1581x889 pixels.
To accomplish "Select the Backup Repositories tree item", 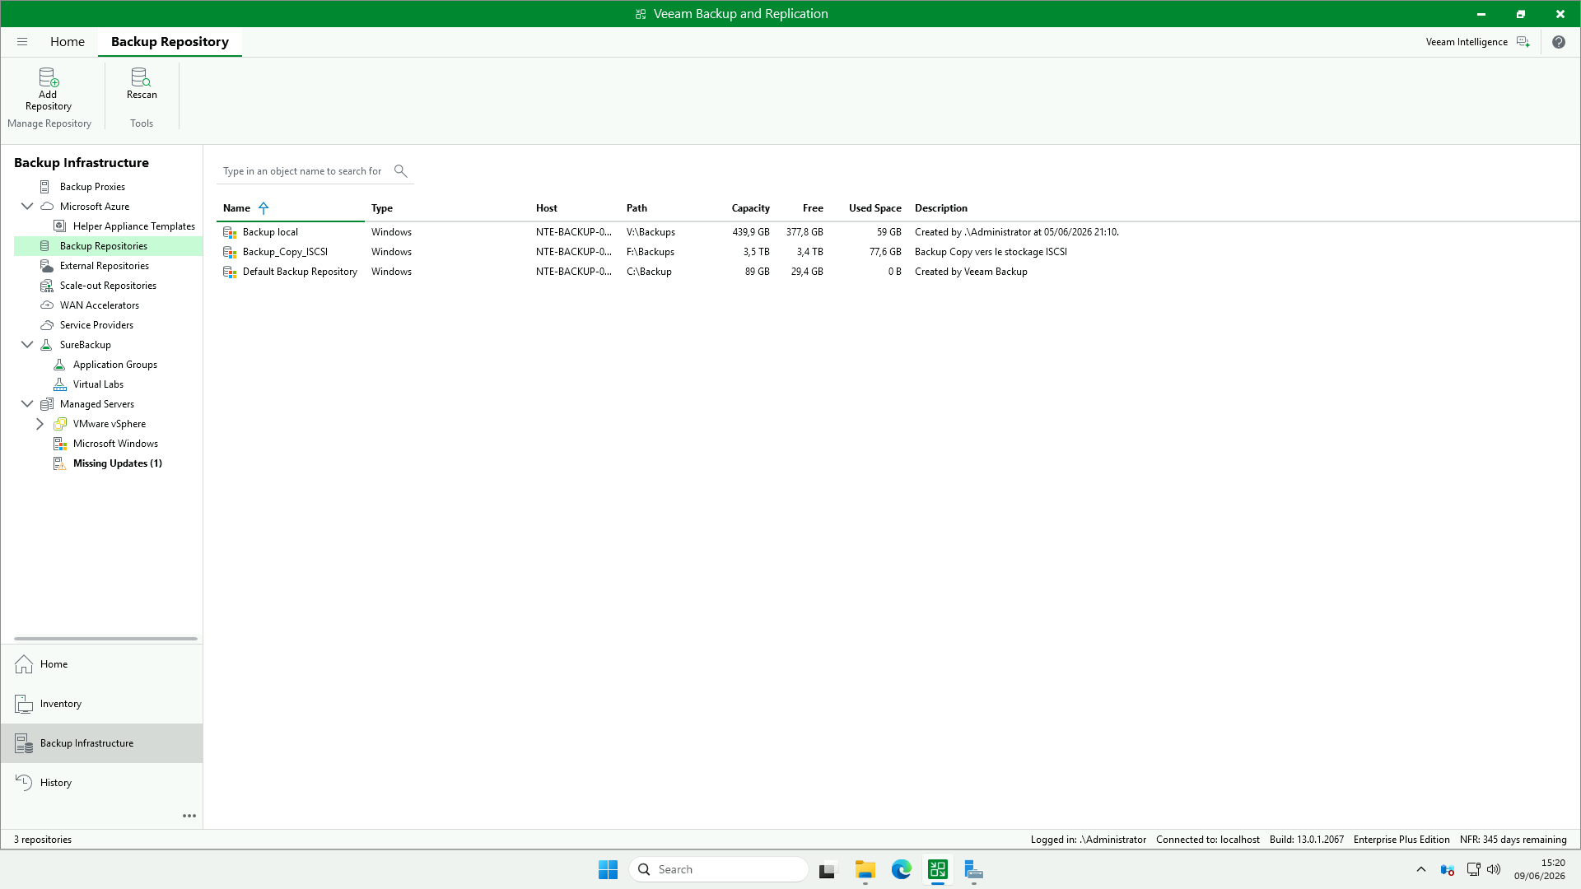I will [x=108, y=246].
